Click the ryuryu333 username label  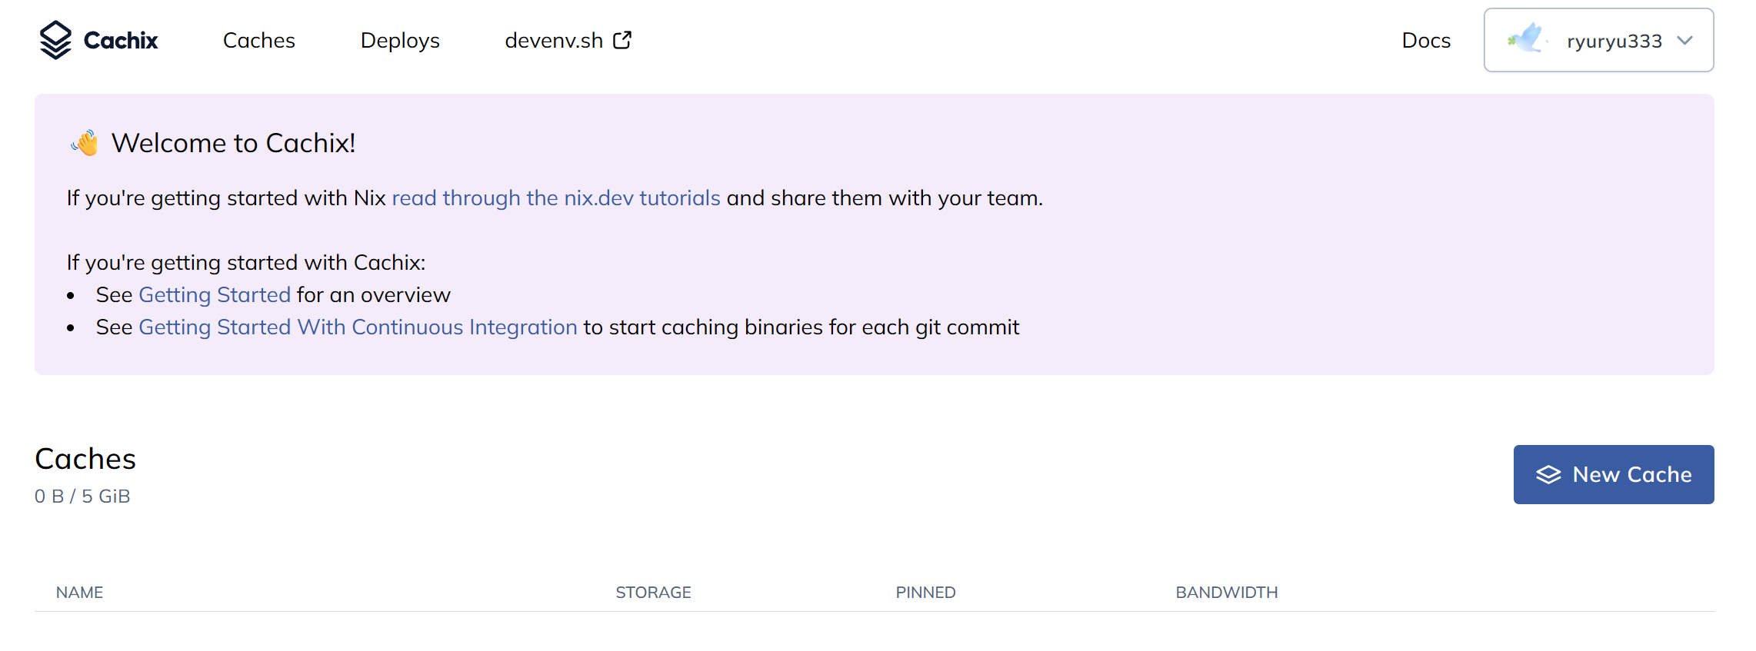click(x=1614, y=42)
